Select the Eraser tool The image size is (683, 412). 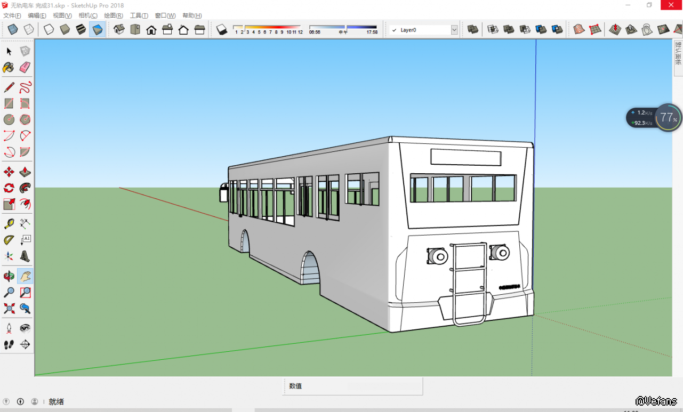tap(25, 67)
